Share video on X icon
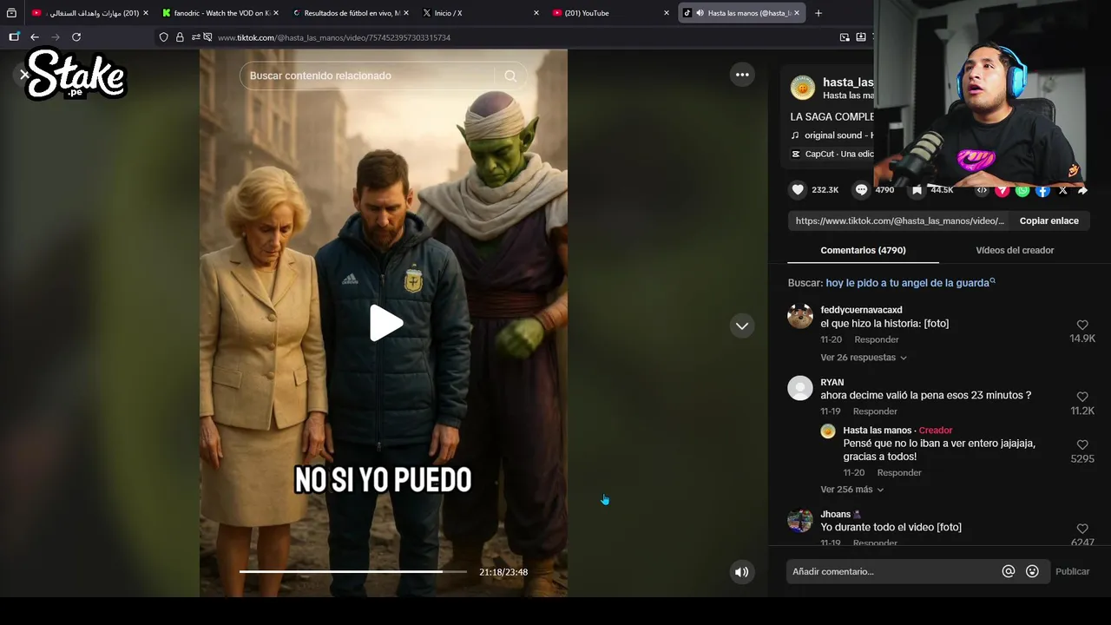This screenshot has width=1111, height=625. (1062, 190)
